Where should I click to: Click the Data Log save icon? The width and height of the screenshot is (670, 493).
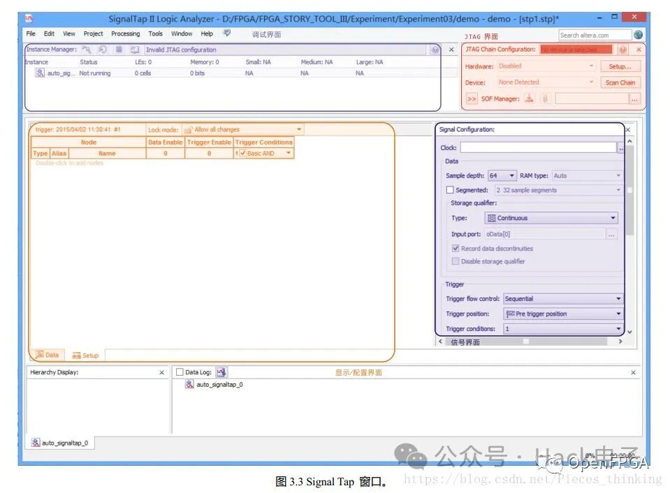(x=221, y=373)
